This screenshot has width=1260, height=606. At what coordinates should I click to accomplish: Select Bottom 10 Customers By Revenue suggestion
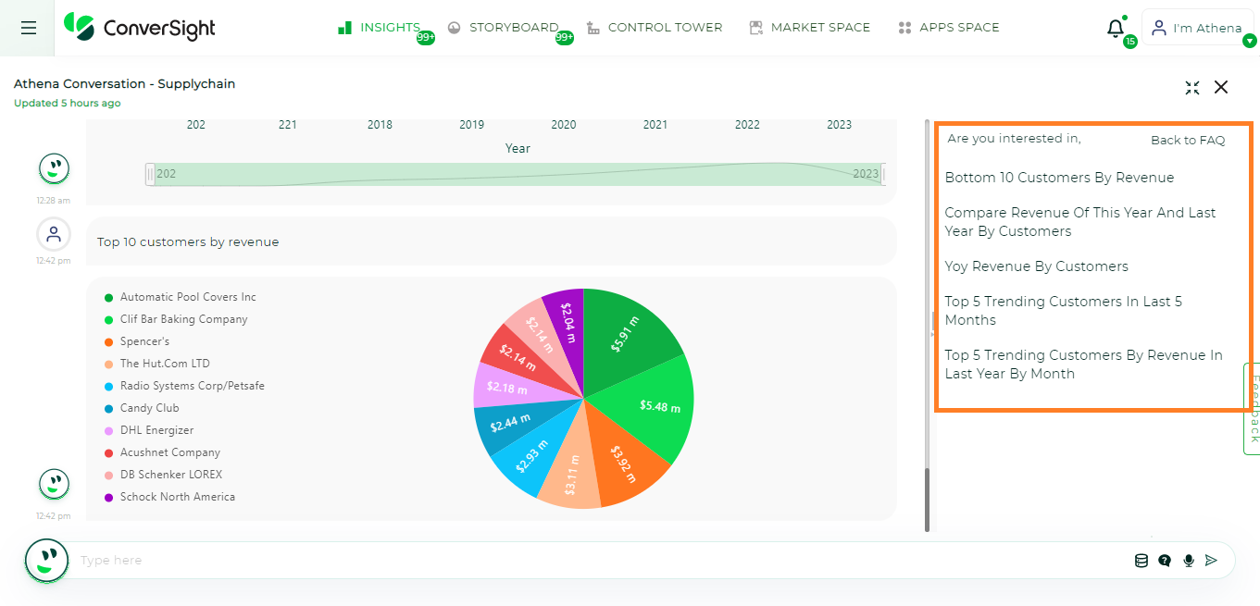tap(1059, 177)
